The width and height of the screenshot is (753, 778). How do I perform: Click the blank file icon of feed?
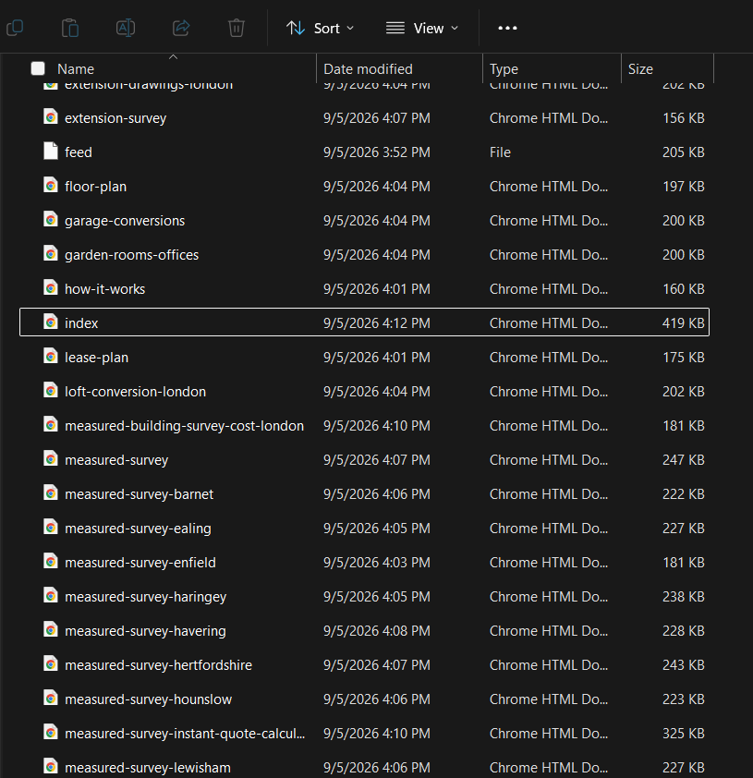click(50, 151)
